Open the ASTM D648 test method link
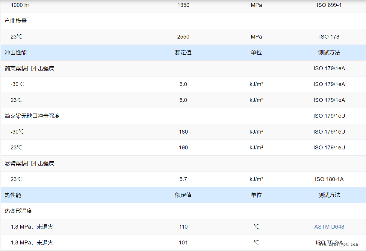The width and height of the screenshot is (366, 251). 329,227
